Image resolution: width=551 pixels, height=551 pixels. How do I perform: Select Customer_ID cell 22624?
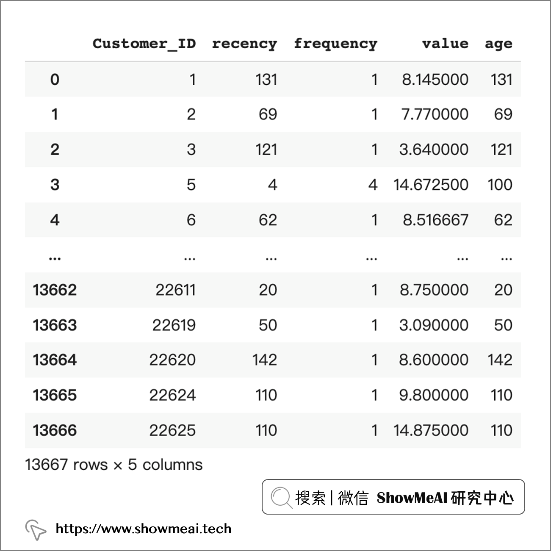[x=172, y=395]
